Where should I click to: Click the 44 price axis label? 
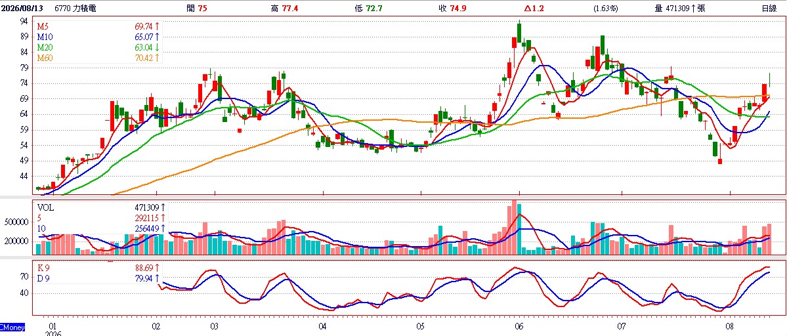click(x=24, y=177)
